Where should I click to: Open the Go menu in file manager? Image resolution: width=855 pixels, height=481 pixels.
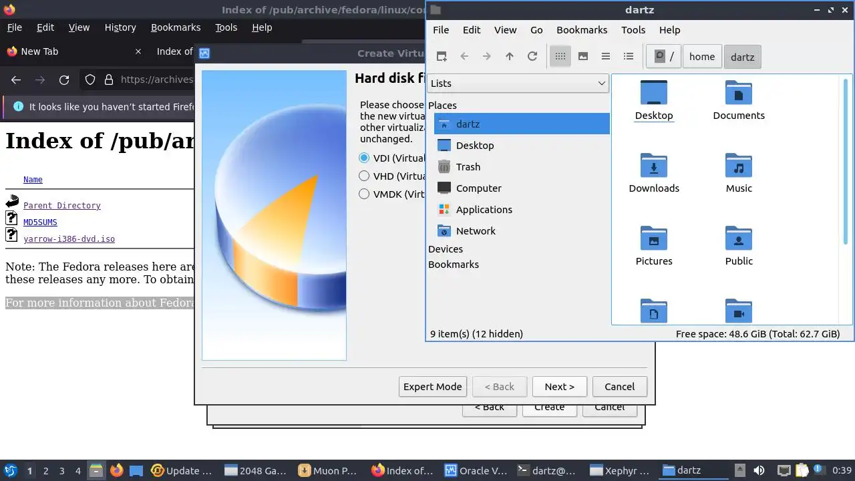536,30
